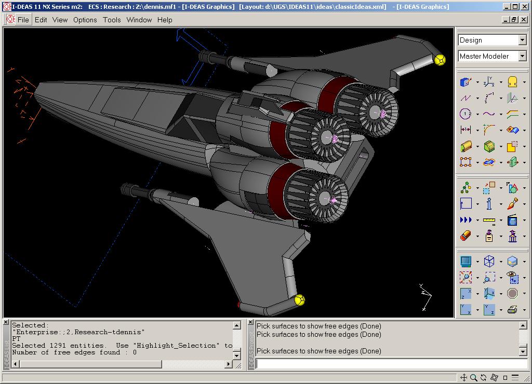
Task: Select the dimension tool icon
Action: pyautogui.click(x=465, y=130)
